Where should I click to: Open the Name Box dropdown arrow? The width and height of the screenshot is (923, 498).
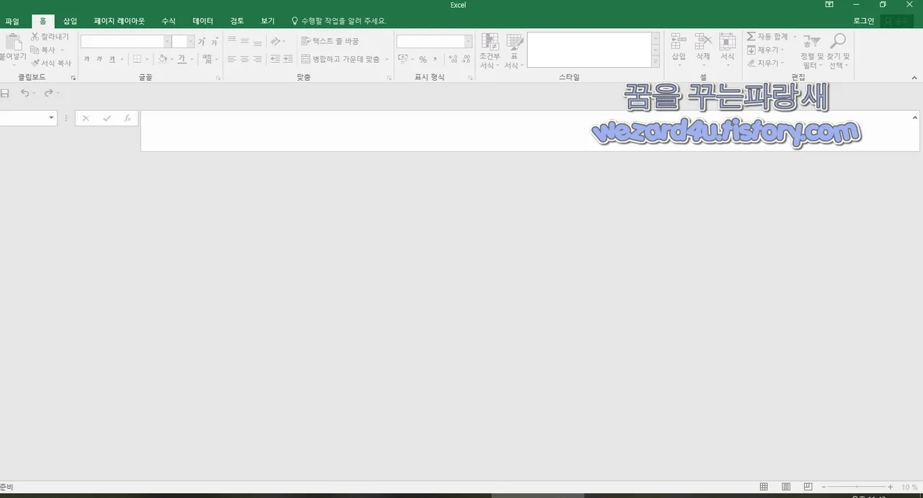[x=50, y=117]
